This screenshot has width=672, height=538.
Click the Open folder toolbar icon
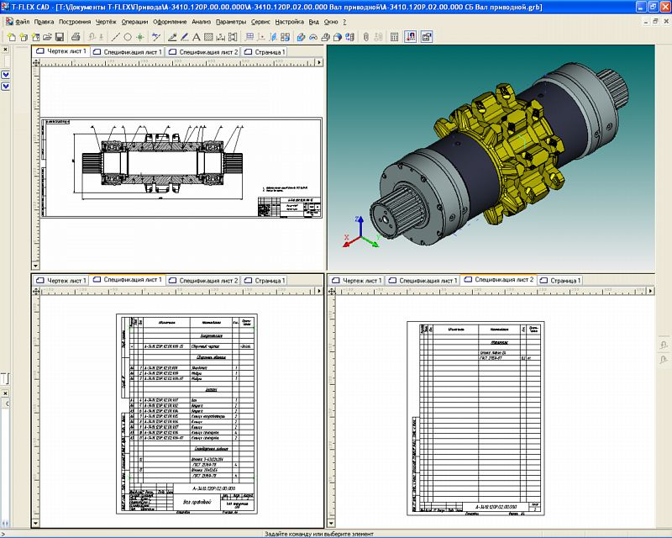tap(48, 37)
